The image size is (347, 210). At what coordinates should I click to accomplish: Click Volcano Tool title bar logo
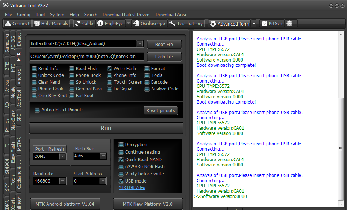6,5
